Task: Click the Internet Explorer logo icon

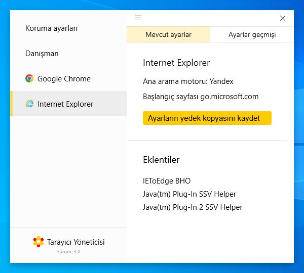Action: (29, 104)
